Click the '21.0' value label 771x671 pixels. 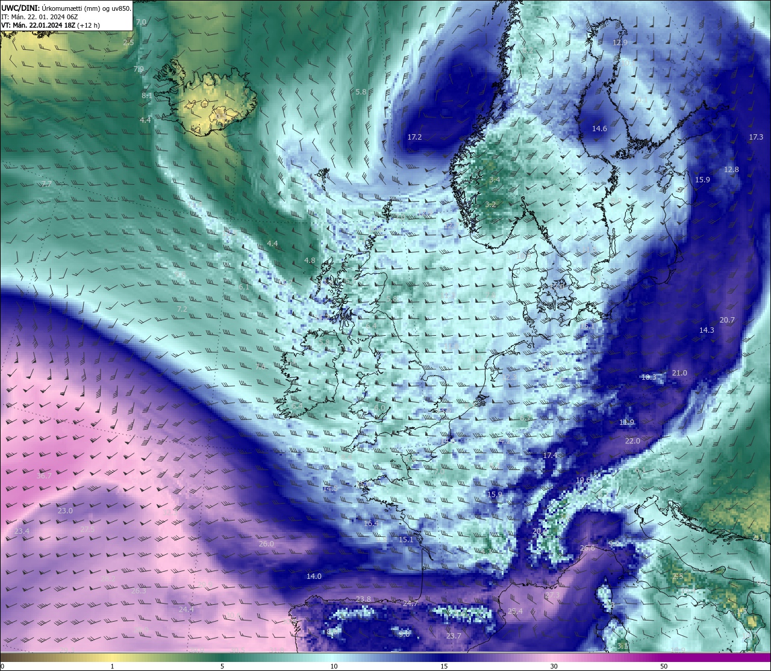(679, 373)
